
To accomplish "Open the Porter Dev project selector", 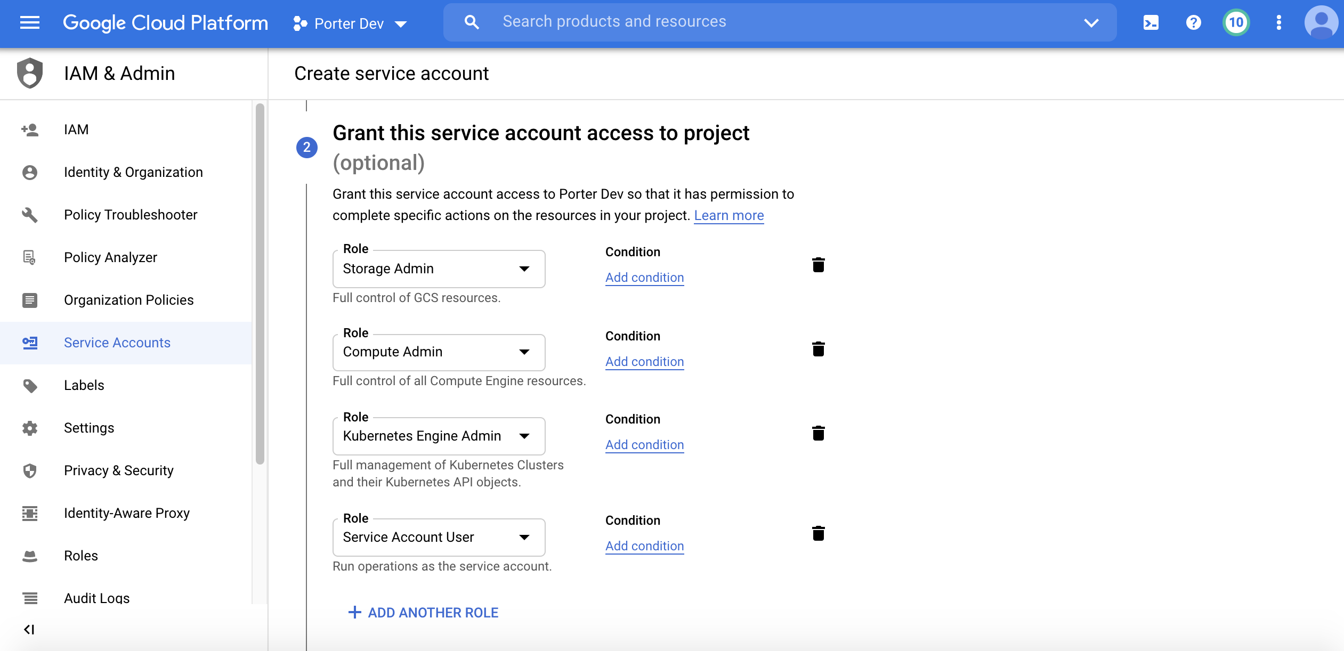I will point(350,23).
